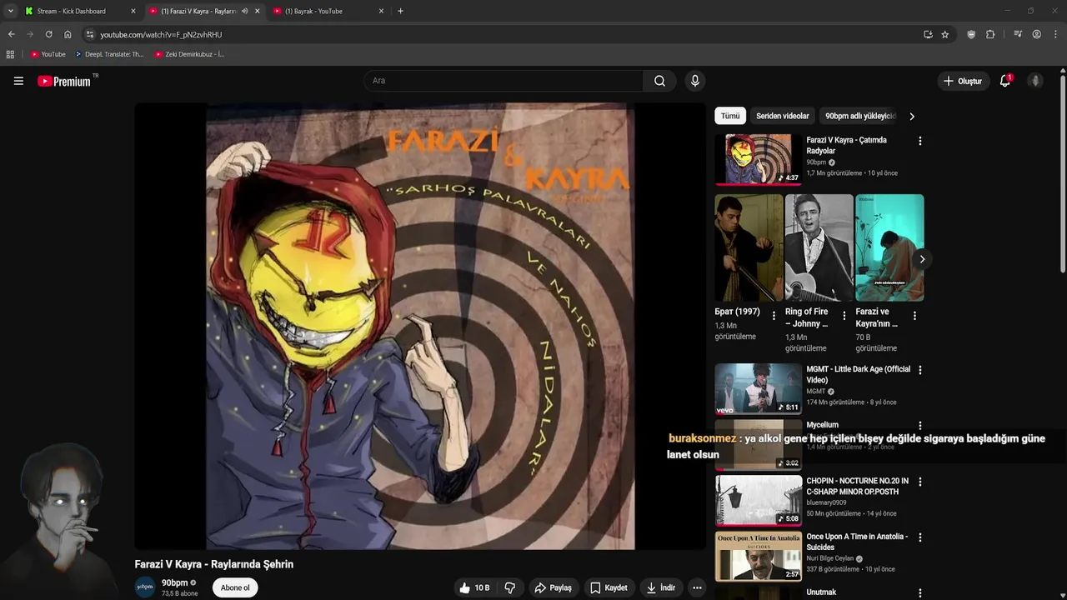Open options for Once Upon A Time in Anatolia

(919, 537)
